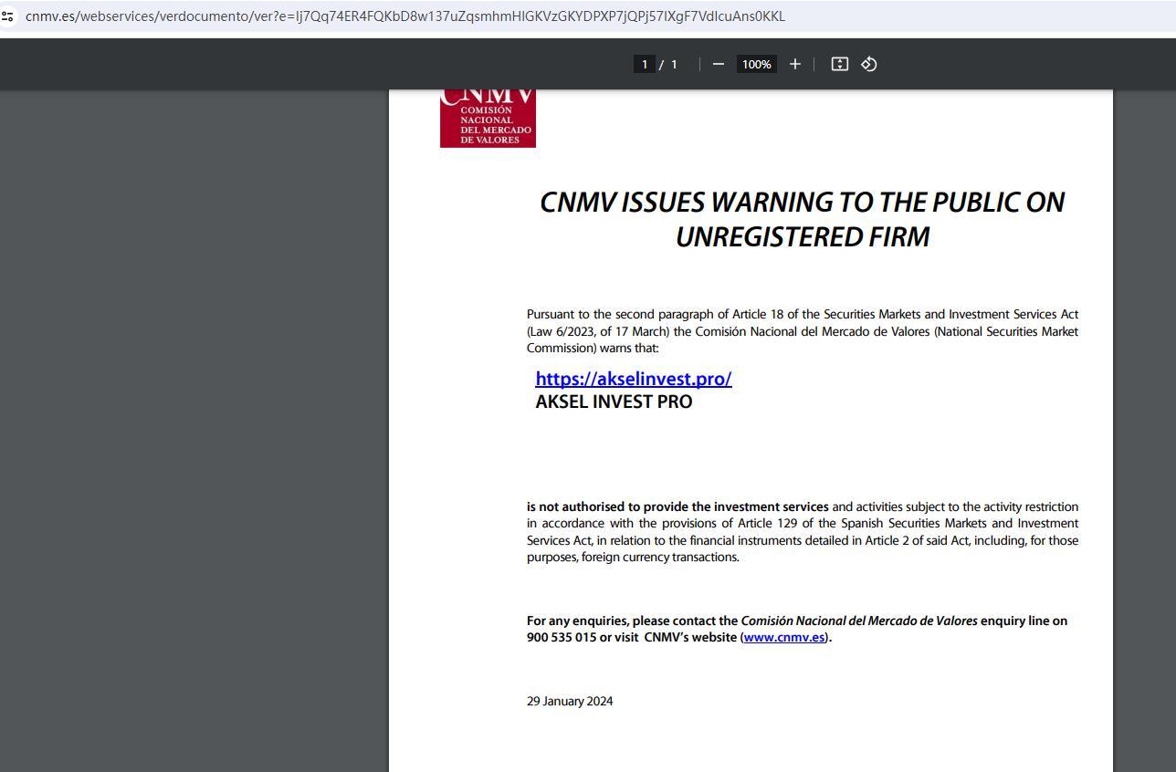Click the date '29 January 2024'

[x=570, y=702]
